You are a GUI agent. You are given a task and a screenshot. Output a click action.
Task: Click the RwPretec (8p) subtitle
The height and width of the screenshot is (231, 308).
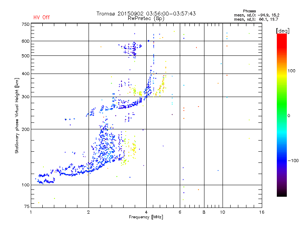coord(146,18)
